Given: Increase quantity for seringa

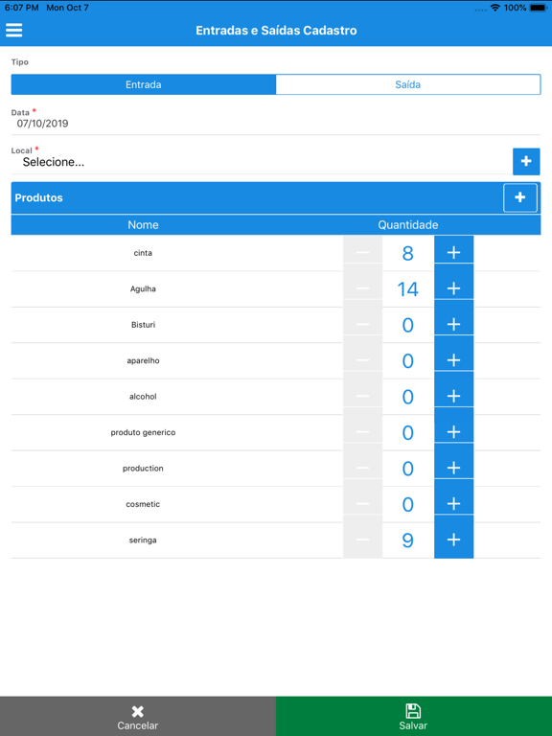Looking at the screenshot, I should (x=453, y=540).
